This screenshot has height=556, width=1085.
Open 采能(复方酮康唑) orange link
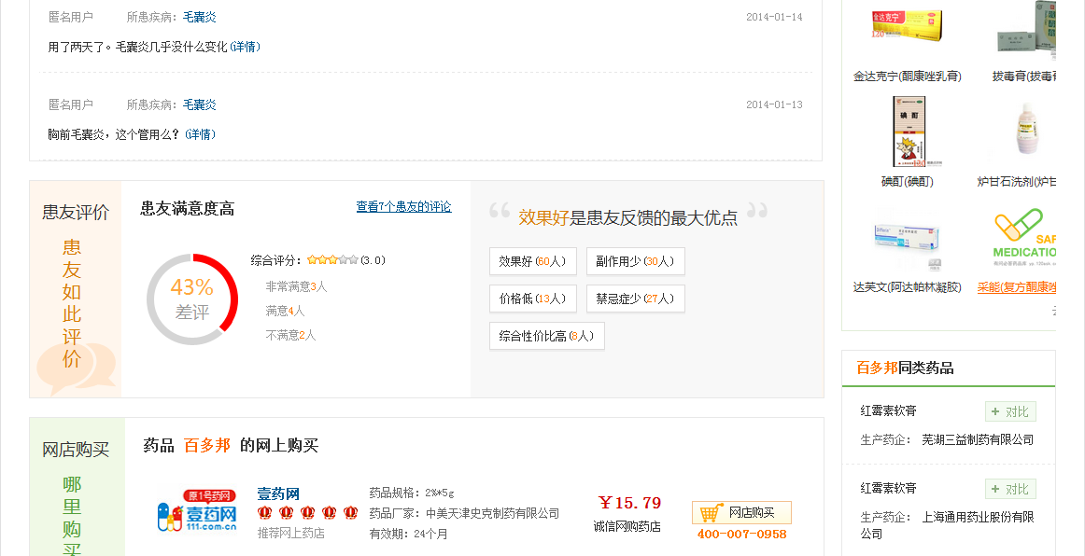(x=1017, y=287)
